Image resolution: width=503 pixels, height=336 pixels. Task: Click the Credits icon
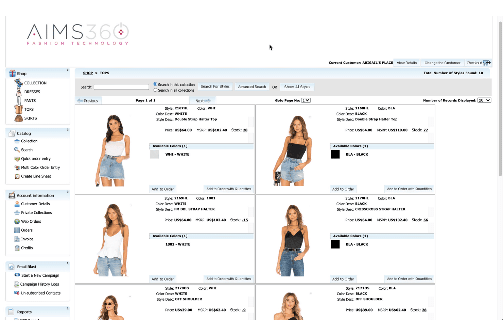click(17, 248)
